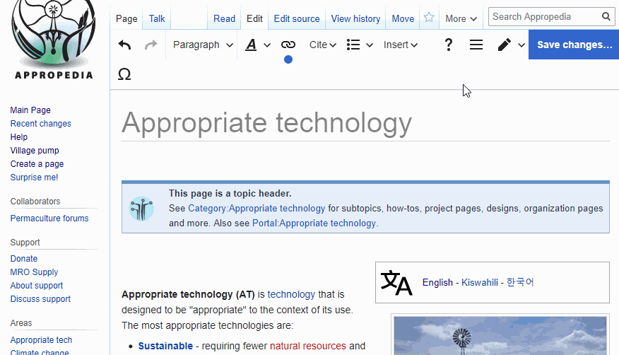Open the page options hamburger menu
This screenshot has width=619, height=355.
476,45
